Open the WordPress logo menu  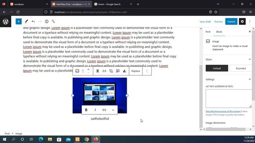(6, 21)
